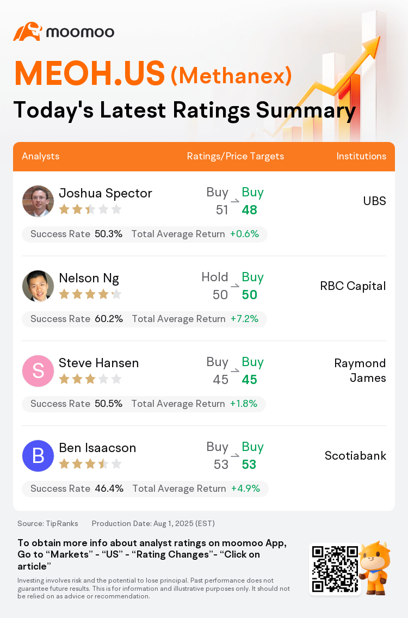The width and height of the screenshot is (408, 618).
Task: Click the moomoo bull mascot character
Action: 375,567
